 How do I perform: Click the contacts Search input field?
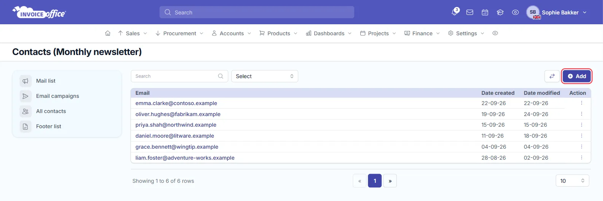pos(180,76)
